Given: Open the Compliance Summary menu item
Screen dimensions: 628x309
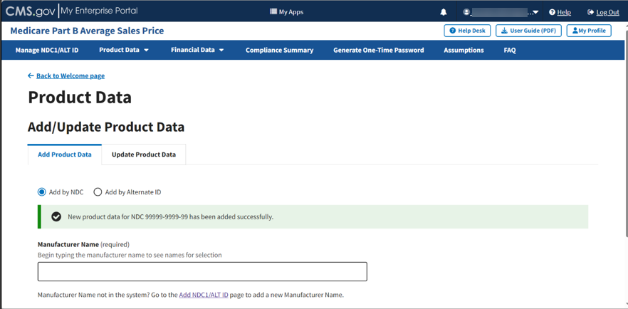Looking at the screenshot, I should coord(279,50).
